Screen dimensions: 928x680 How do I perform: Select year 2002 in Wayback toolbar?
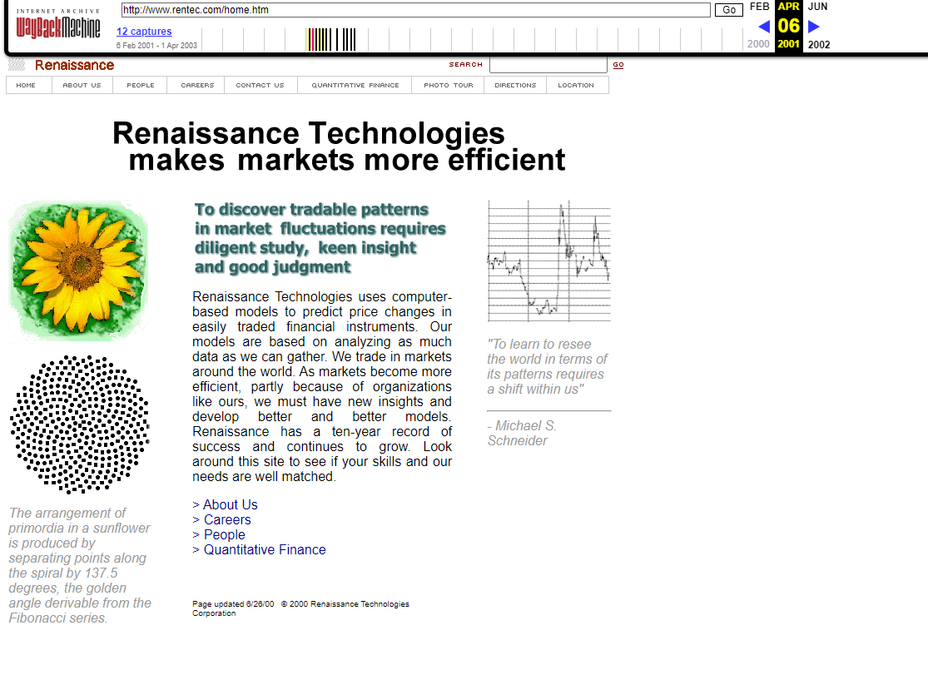(819, 44)
